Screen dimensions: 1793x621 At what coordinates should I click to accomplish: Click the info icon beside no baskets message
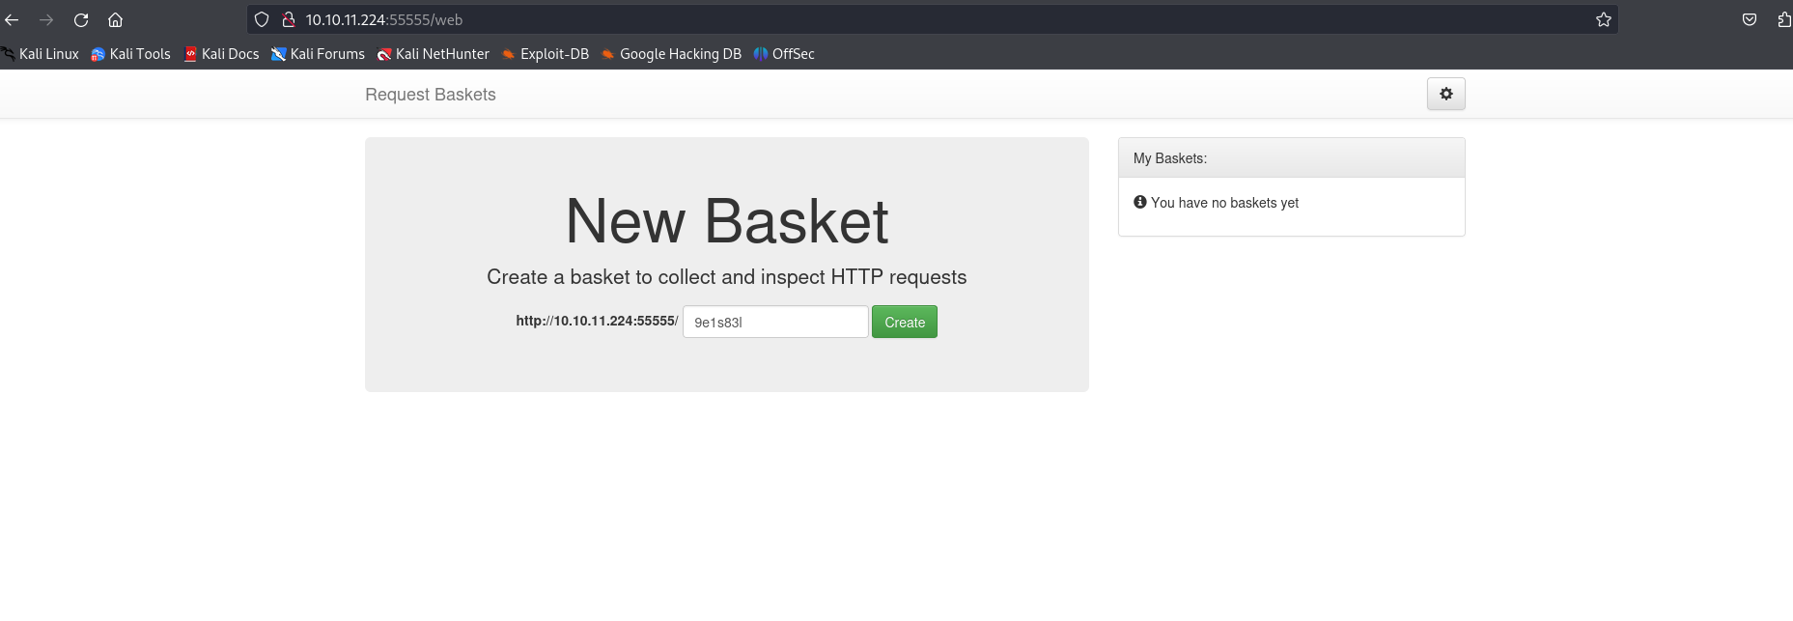(x=1140, y=202)
